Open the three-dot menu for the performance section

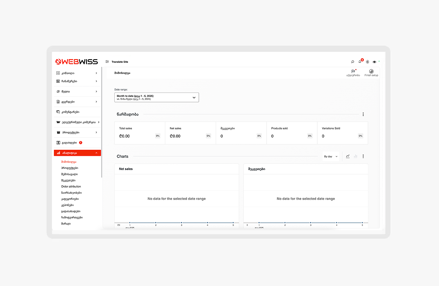click(x=363, y=115)
